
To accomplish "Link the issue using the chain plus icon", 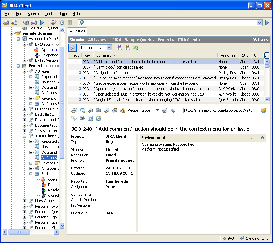I will [x=123, y=110].
